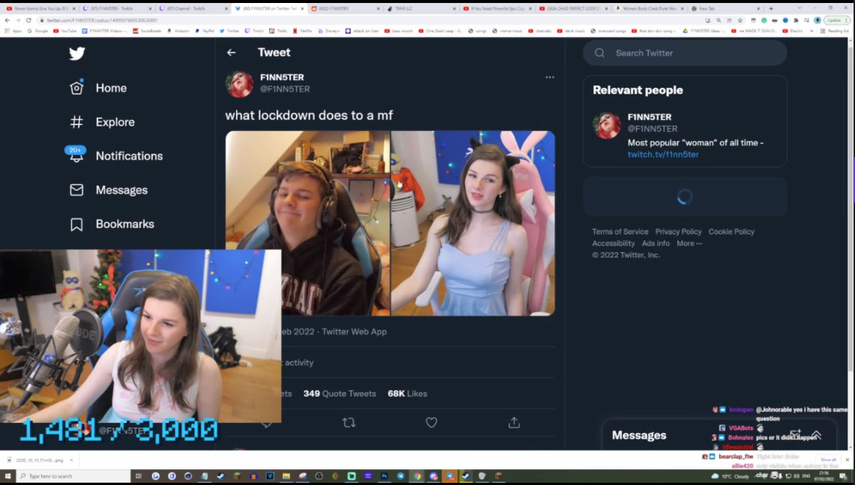Reload the page in Chrome
Screen dimensions: 855x485
coord(28,20)
